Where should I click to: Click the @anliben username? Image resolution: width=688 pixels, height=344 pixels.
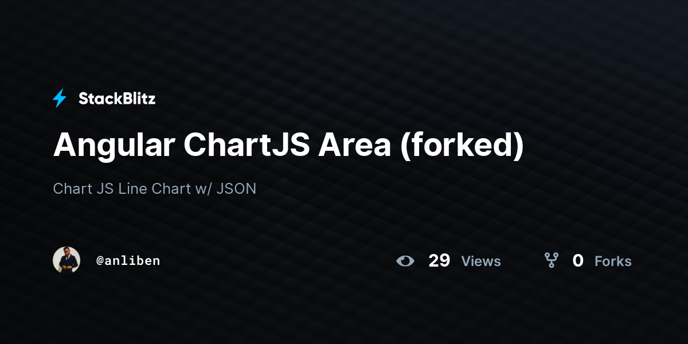pyautogui.click(x=128, y=261)
